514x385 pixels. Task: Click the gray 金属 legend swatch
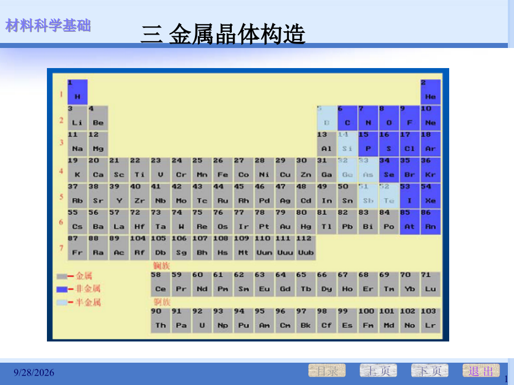(x=61, y=277)
